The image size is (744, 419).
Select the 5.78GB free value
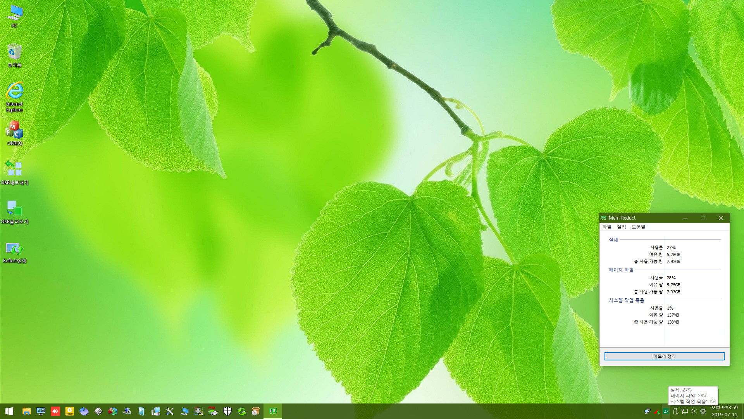pos(673,255)
